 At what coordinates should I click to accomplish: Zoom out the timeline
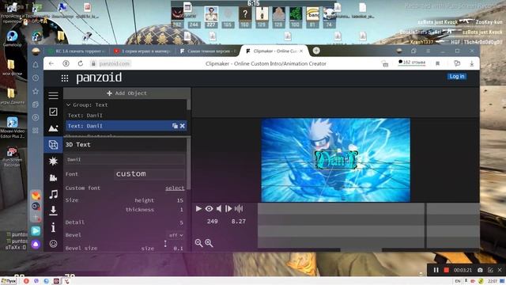coord(198,243)
